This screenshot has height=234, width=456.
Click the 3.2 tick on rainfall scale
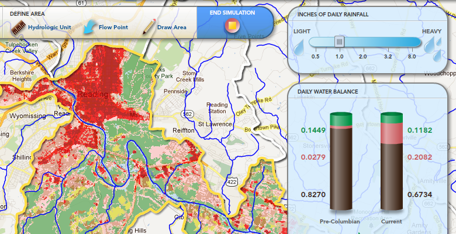coord(388,57)
